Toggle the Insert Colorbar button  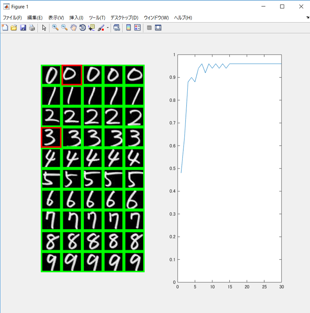tap(129, 28)
